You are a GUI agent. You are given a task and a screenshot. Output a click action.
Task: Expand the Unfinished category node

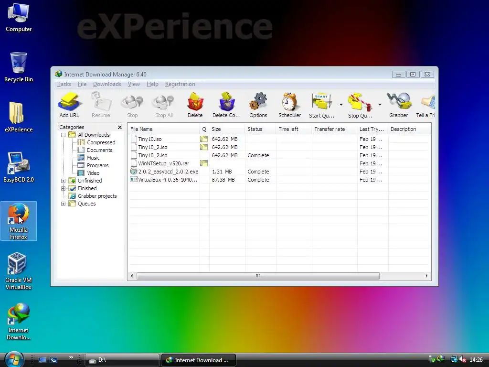coord(64,181)
